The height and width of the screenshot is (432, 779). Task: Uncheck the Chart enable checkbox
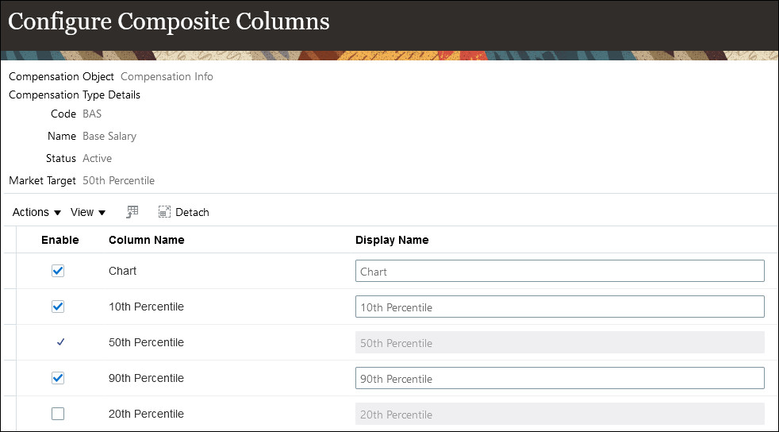[x=58, y=271]
